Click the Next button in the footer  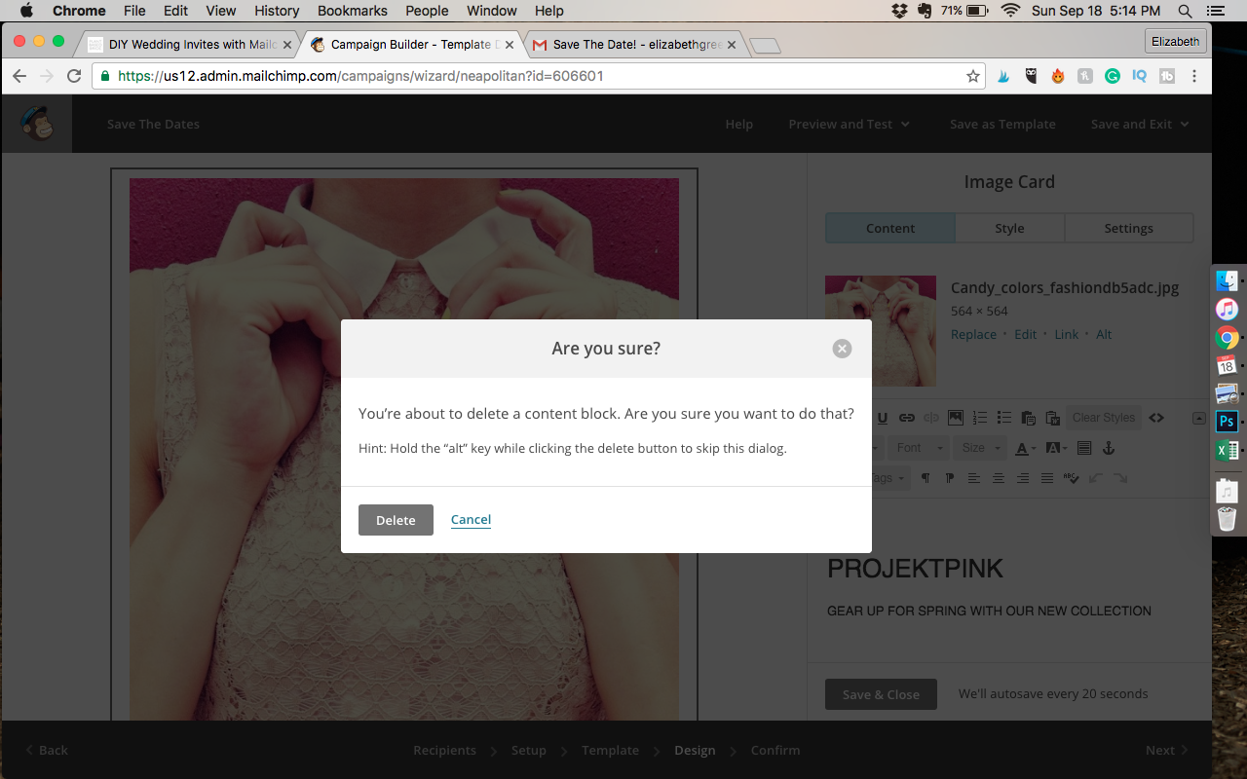coord(1166,750)
